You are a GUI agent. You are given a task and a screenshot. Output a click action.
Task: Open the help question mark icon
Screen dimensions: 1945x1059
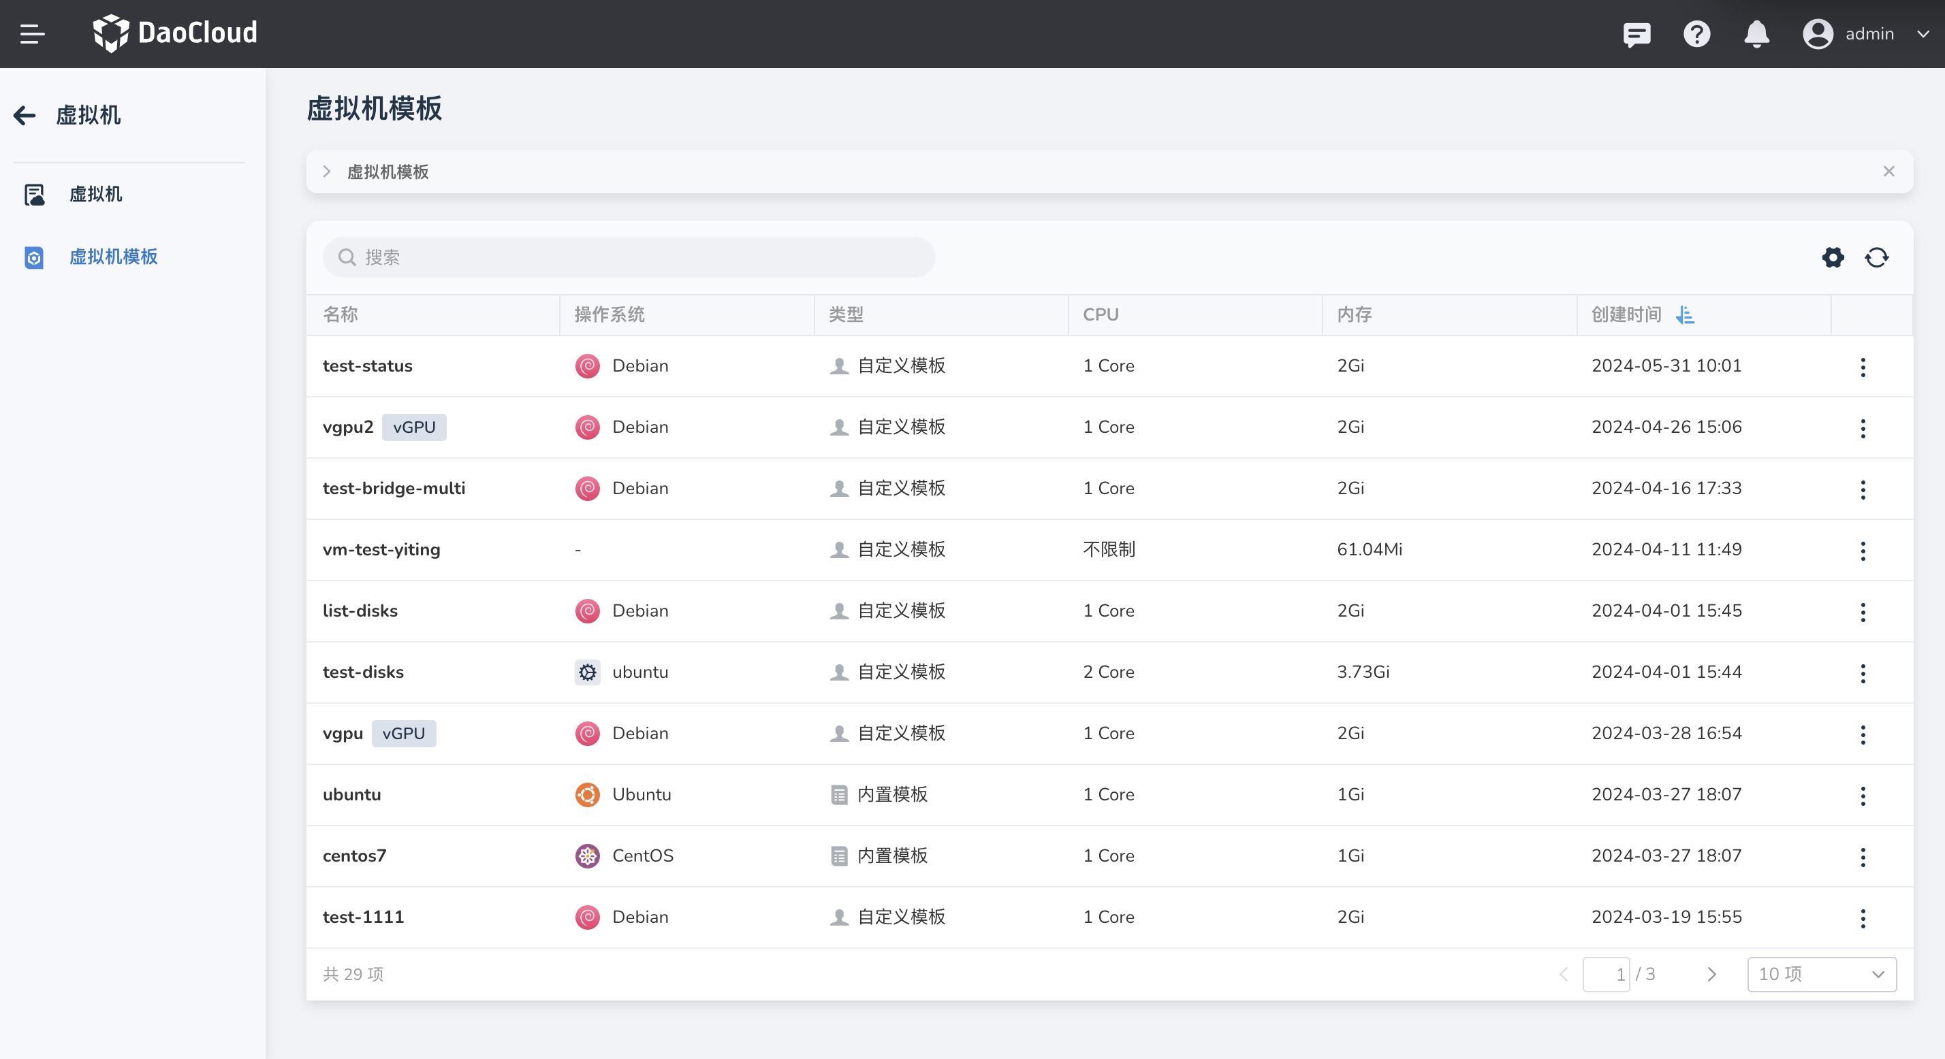(1696, 34)
